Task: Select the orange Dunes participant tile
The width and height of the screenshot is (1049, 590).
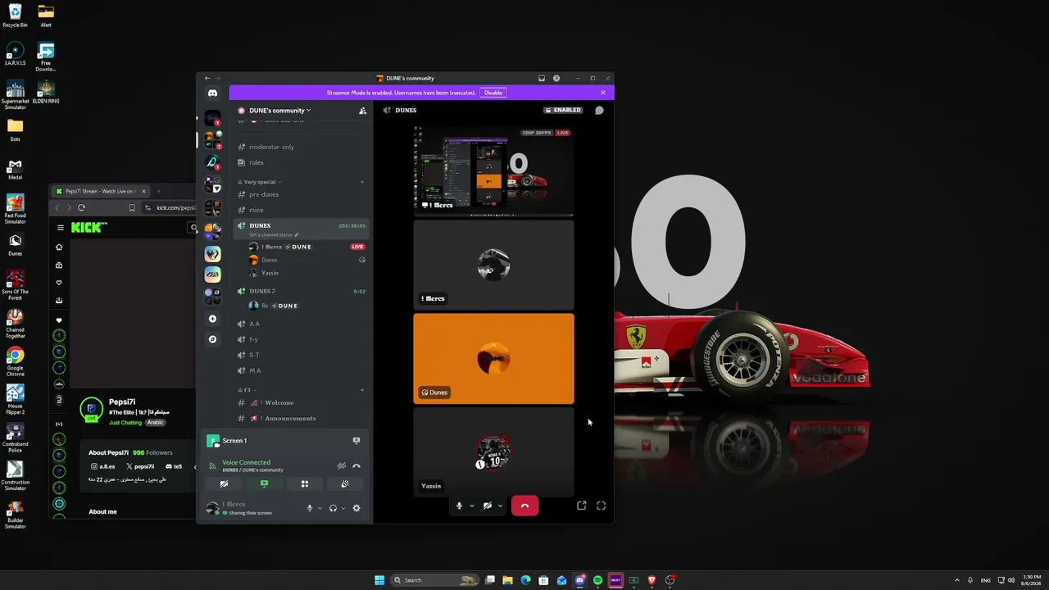Action: point(493,359)
